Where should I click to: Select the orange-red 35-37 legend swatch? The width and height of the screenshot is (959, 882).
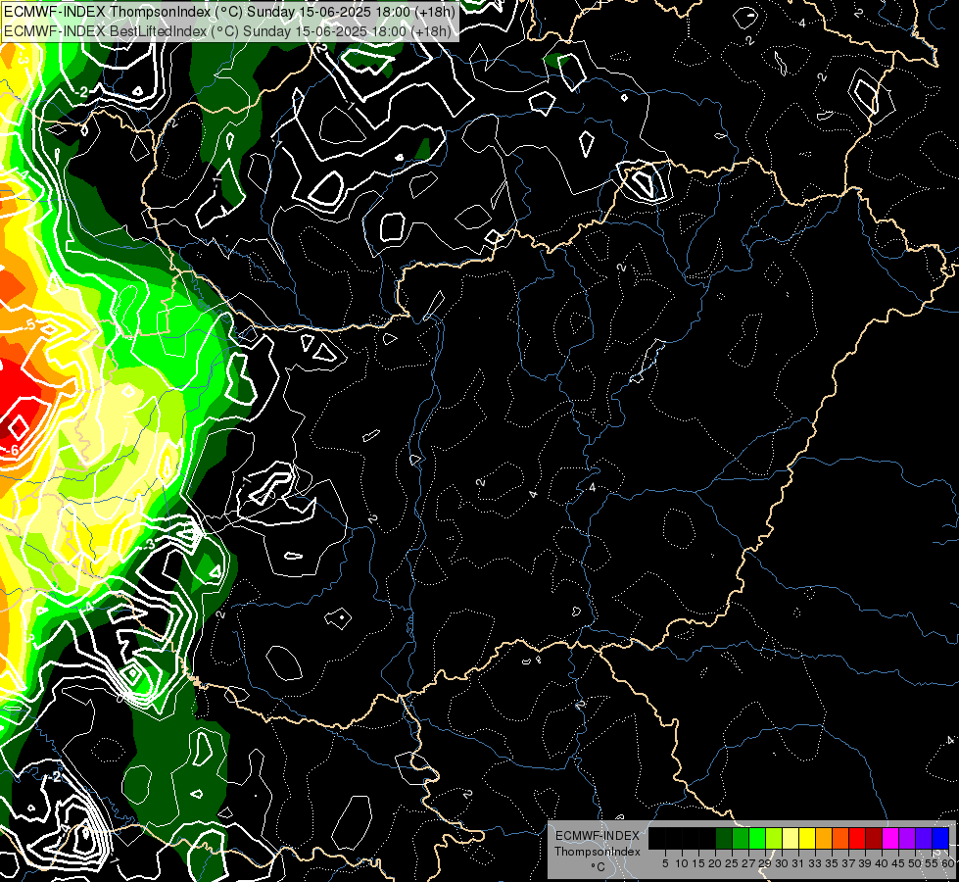pos(840,838)
